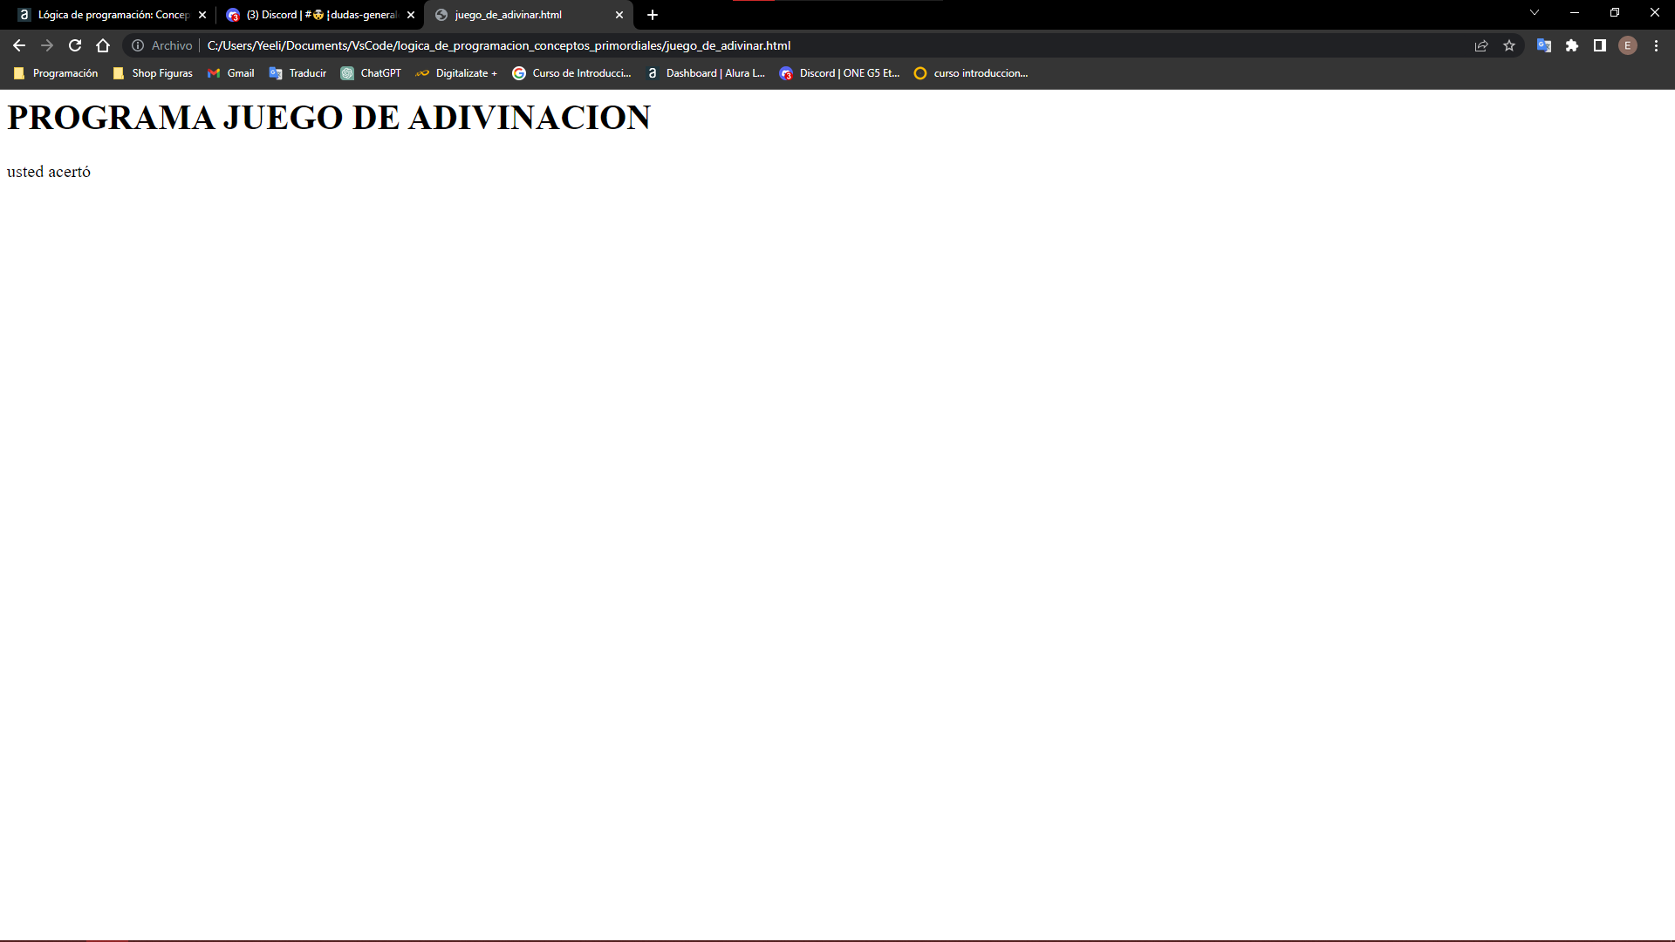
Task: Open the Shop Figuras bookmarks folder
Action: tap(153, 73)
